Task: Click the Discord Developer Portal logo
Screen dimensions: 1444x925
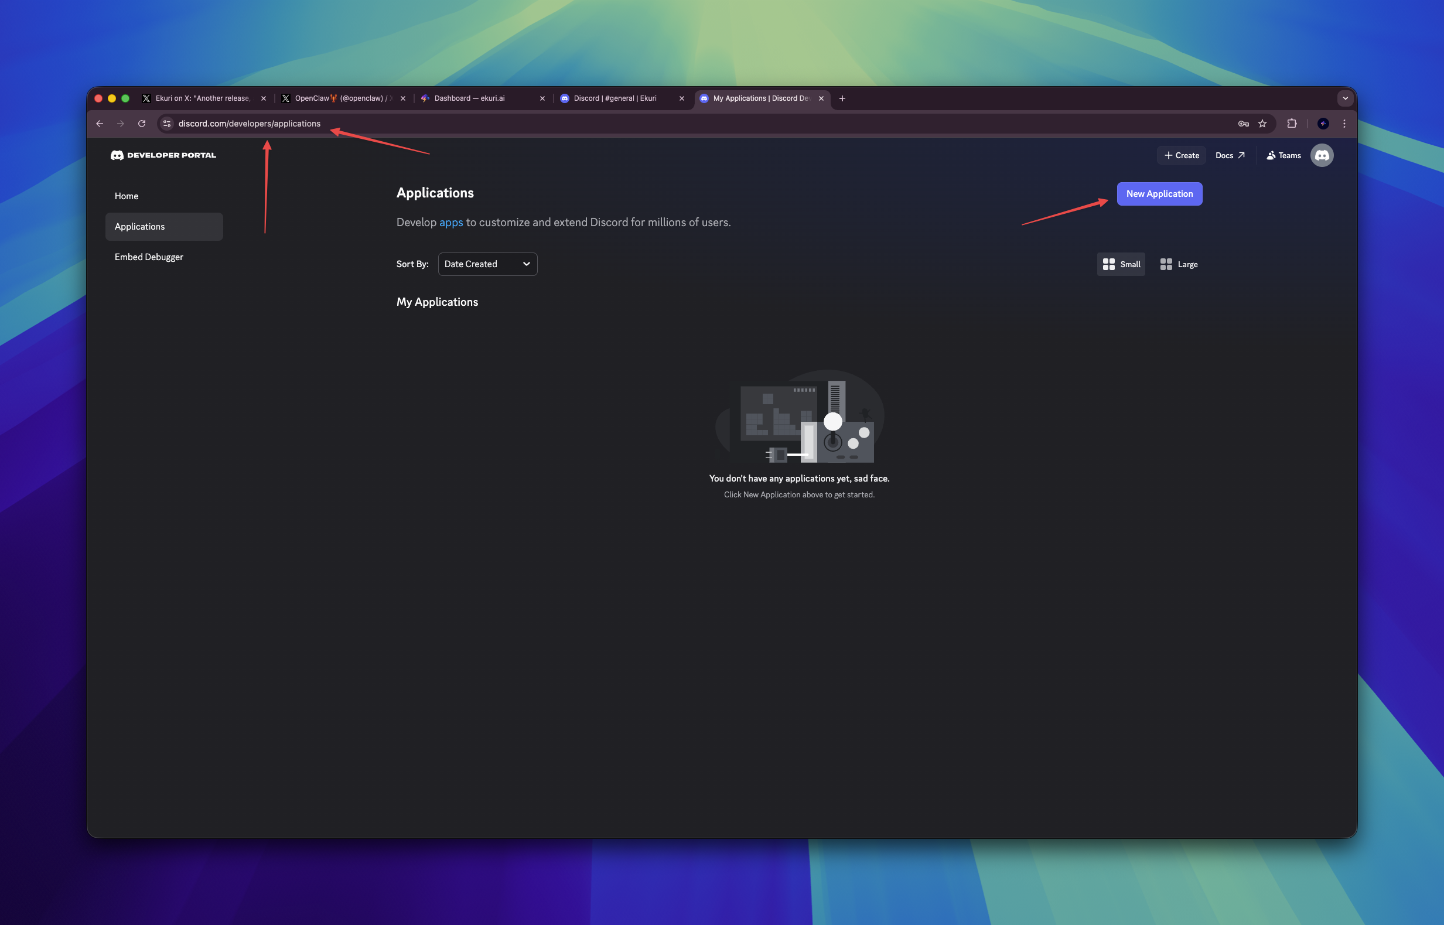Action: (164, 155)
